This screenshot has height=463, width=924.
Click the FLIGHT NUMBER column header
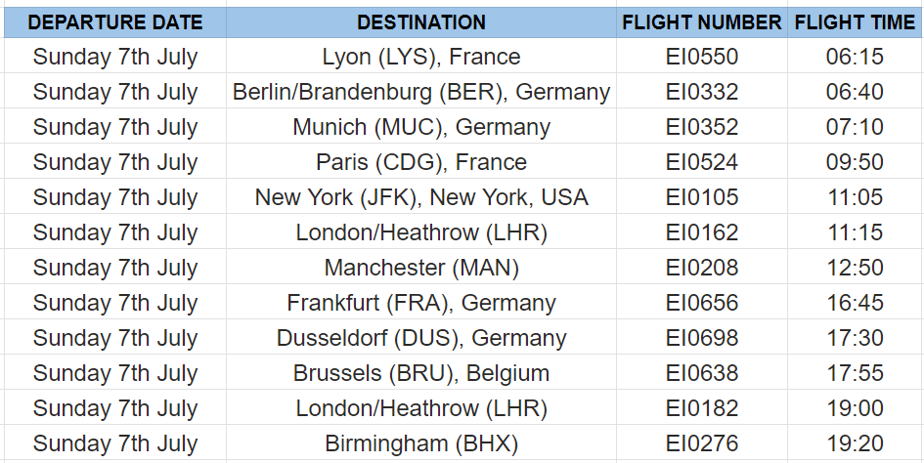[x=702, y=22]
